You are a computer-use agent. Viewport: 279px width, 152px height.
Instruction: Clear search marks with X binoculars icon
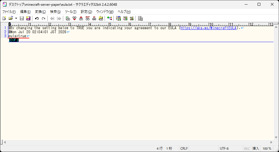click(94, 18)
